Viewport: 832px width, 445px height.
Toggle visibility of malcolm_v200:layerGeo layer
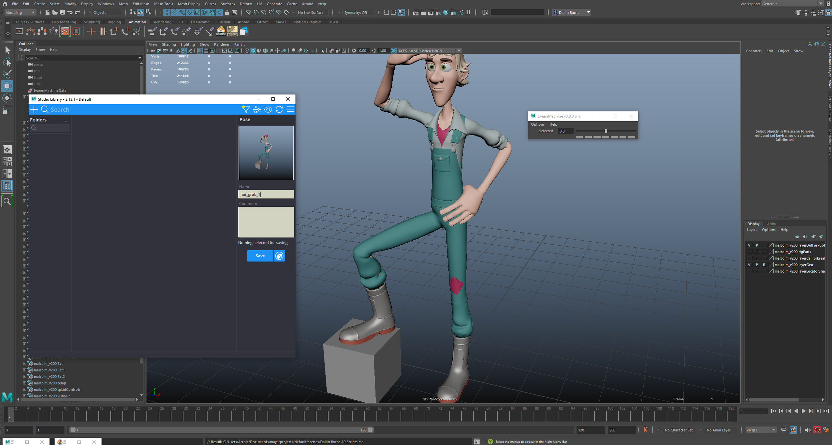pyautogui.click(x=749, y=265)
